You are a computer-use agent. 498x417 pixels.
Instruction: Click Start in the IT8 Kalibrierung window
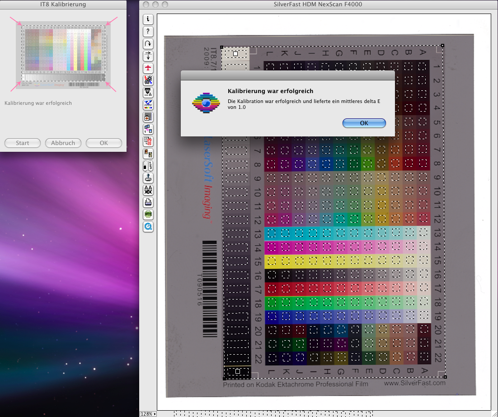[x=23, y=143]
